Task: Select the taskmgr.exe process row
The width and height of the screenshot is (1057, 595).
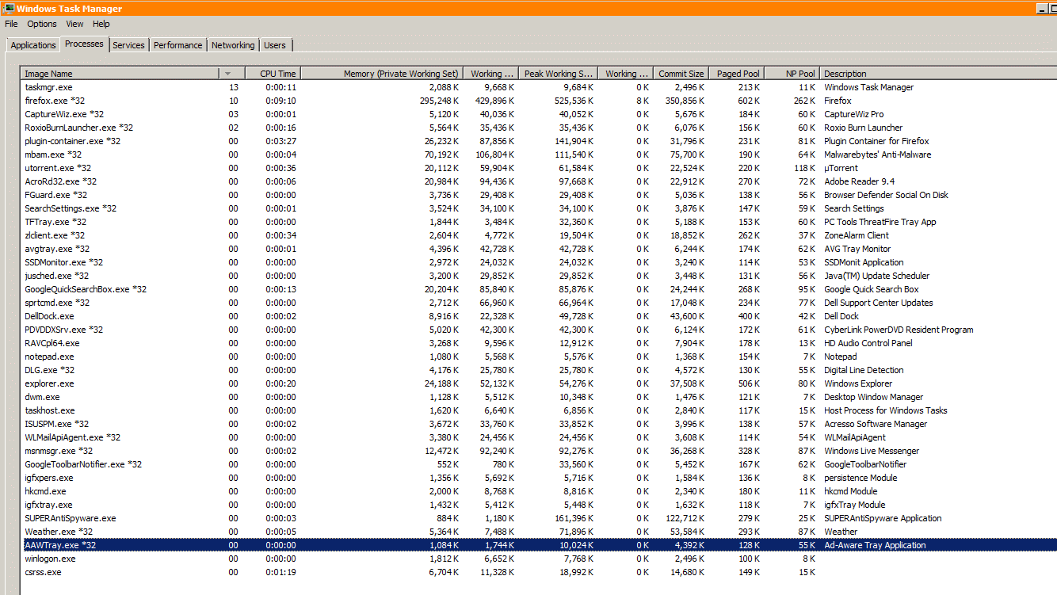Action: pyautogui.click(x=539, y=87)
